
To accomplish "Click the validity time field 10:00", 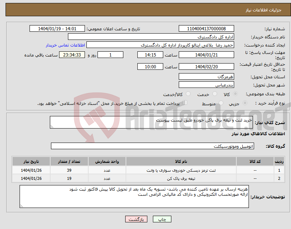I will 150,66.
